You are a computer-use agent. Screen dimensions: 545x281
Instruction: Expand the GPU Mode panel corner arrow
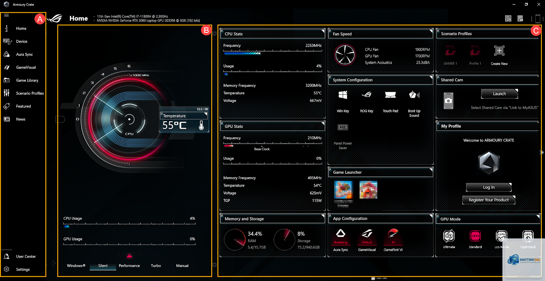[x=538, y=217]
